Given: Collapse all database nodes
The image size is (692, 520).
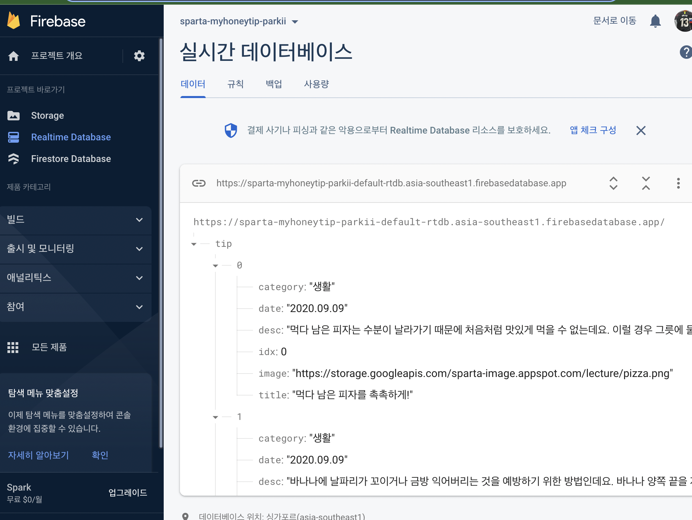Looking at the screenshot, I should pos(646,183).
